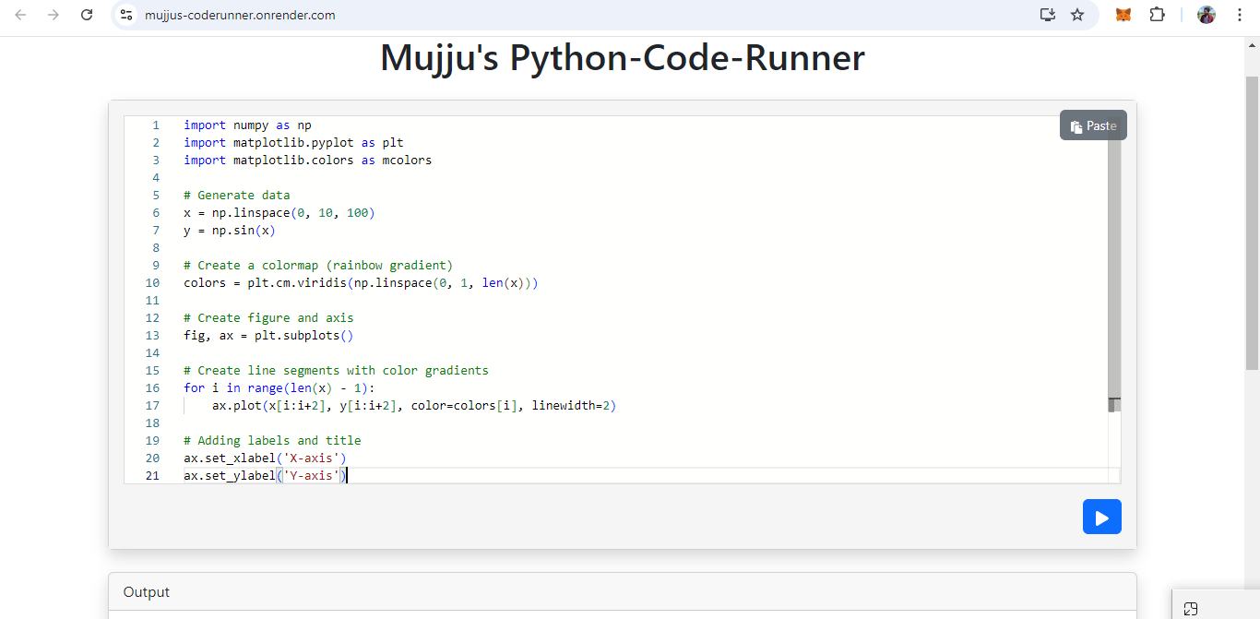The image size is (1260, 619).
Task: Click the Mujju's Python-Code-Runner heading
Action: point(623,57)
